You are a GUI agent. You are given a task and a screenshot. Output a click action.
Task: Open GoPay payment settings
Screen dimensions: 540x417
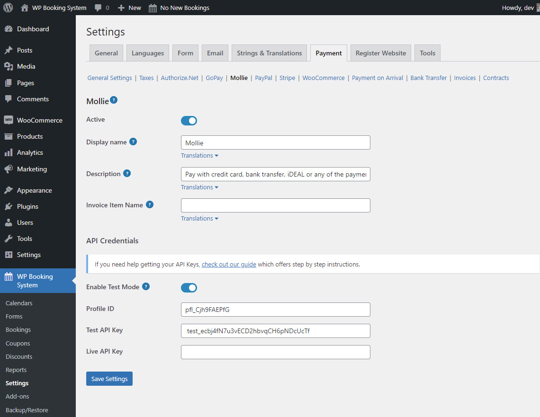[214, 78]
